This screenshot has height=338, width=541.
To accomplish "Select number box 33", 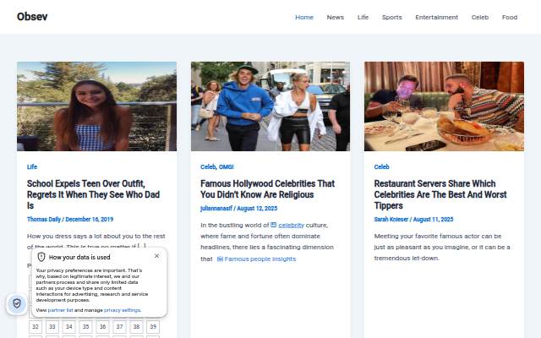I will tap(52, 327).
